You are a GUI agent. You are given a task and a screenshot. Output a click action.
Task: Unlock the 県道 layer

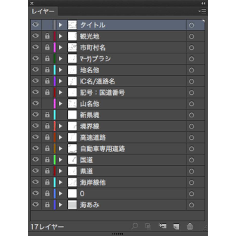pos(47,171)
